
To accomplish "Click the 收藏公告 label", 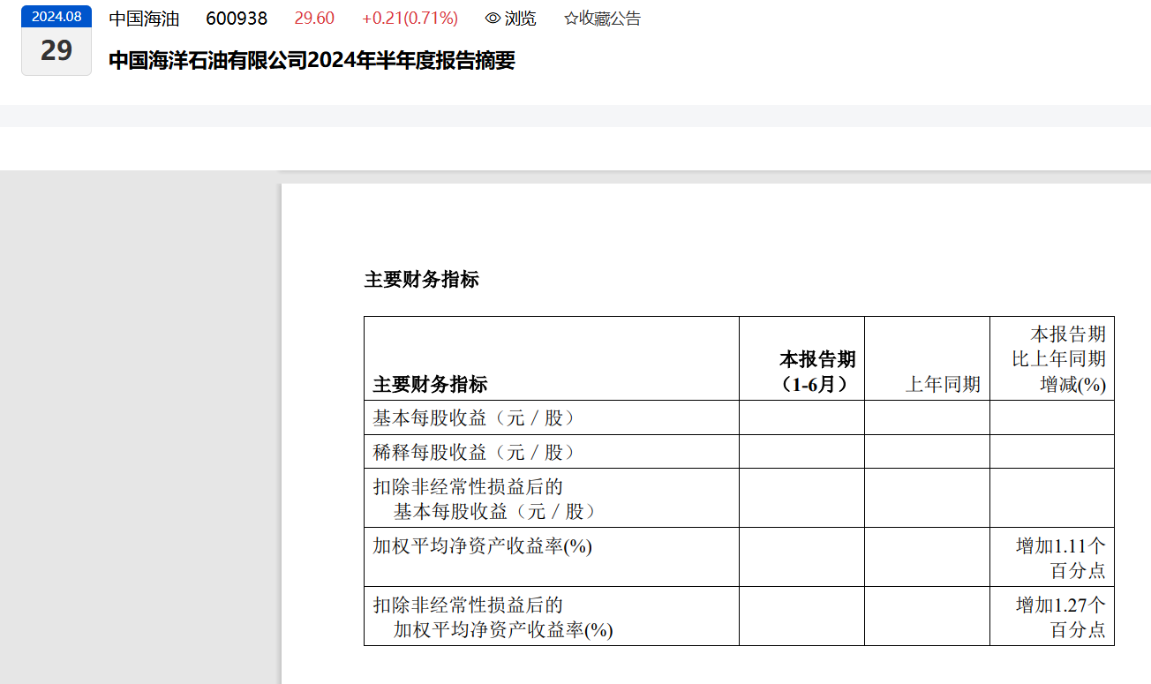I will click(x=610, y=19).
